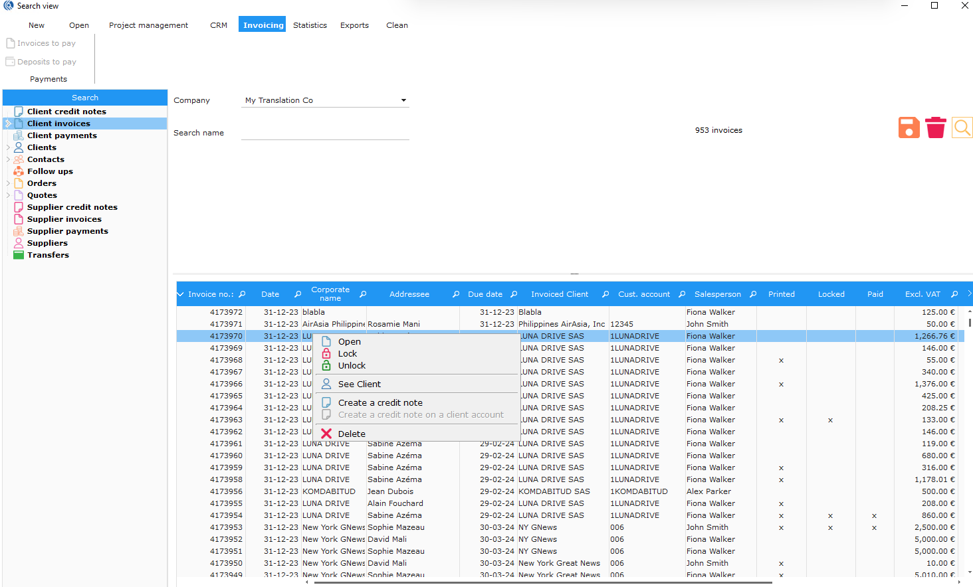Toggle Locked mark for invoice 4173963

830,420
